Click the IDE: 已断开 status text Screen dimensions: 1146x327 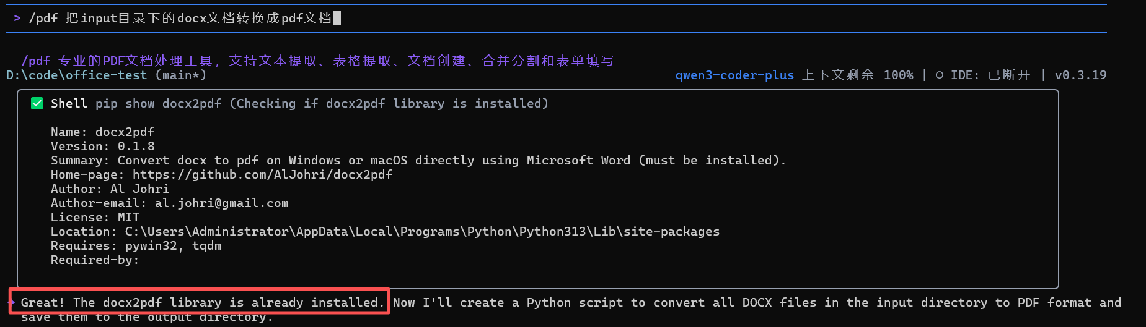(x=990, y=75)
